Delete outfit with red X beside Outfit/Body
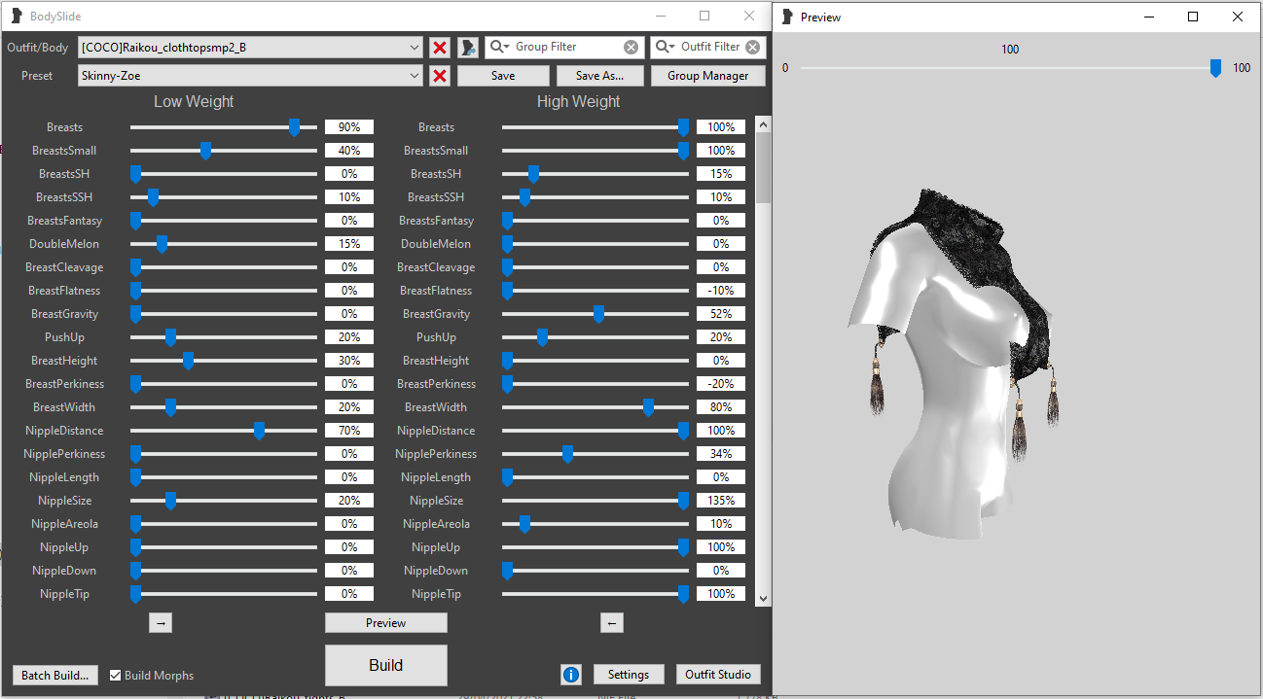This screenshot has width=1263, height=699. (440, 47)
